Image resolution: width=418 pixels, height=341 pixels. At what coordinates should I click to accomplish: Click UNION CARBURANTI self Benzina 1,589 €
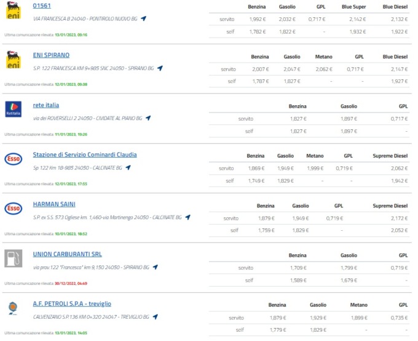298,280
